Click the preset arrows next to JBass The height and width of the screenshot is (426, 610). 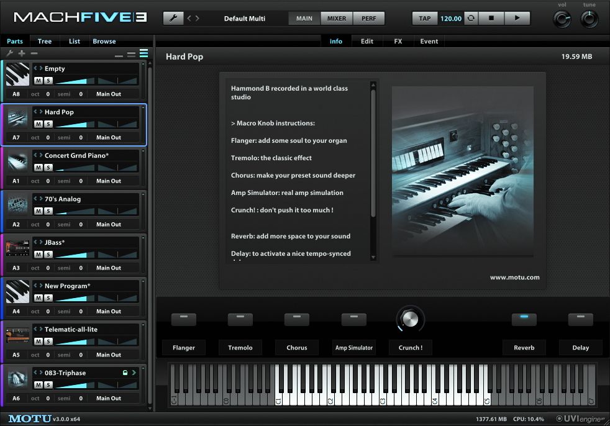[x=38, y=242]
